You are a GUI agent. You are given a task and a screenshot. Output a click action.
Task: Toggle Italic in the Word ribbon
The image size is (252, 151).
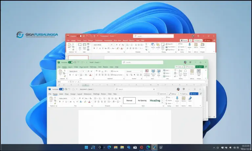63,102
